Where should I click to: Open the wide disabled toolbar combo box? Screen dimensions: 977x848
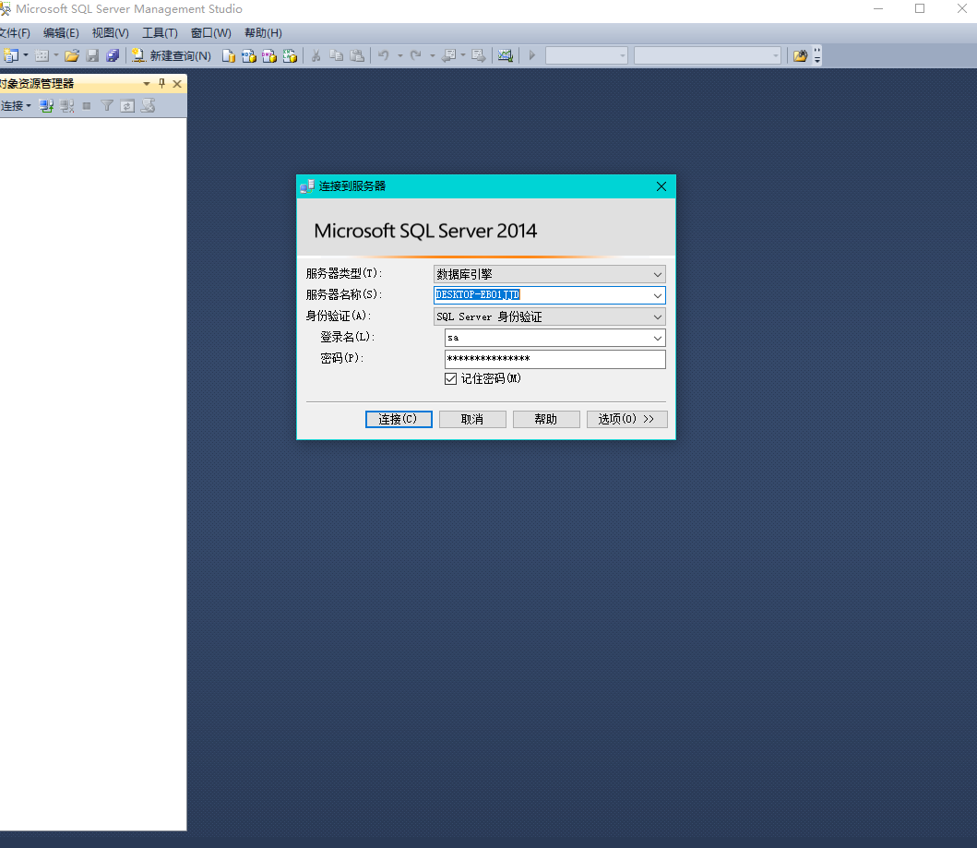click(708, 55)
